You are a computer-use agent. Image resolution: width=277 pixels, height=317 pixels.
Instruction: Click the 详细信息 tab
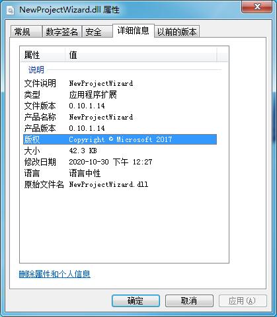134,30
